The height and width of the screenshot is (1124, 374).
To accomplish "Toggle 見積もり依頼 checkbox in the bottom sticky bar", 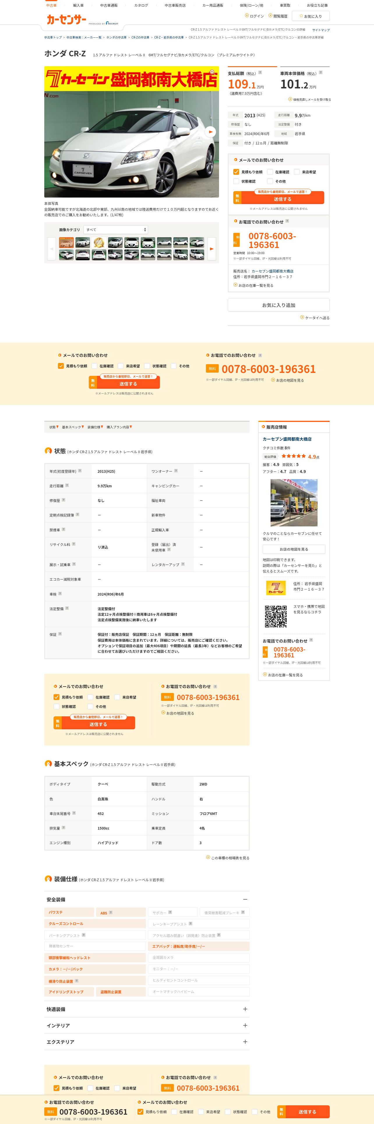I will pyautogui.click(x=140, y=1111).
